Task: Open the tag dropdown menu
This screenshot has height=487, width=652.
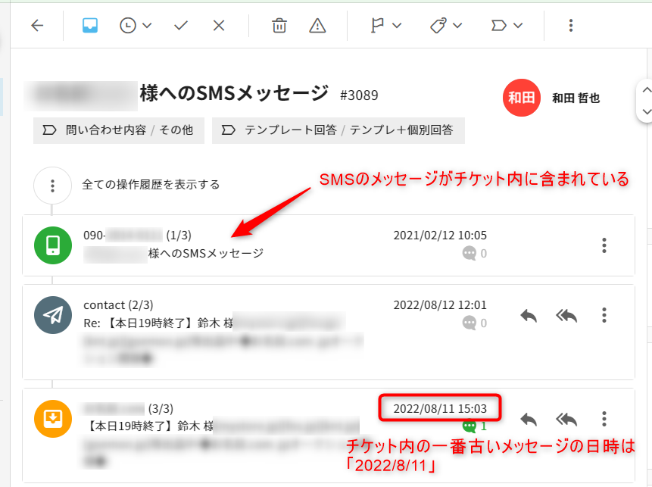Action: point(445,25)
